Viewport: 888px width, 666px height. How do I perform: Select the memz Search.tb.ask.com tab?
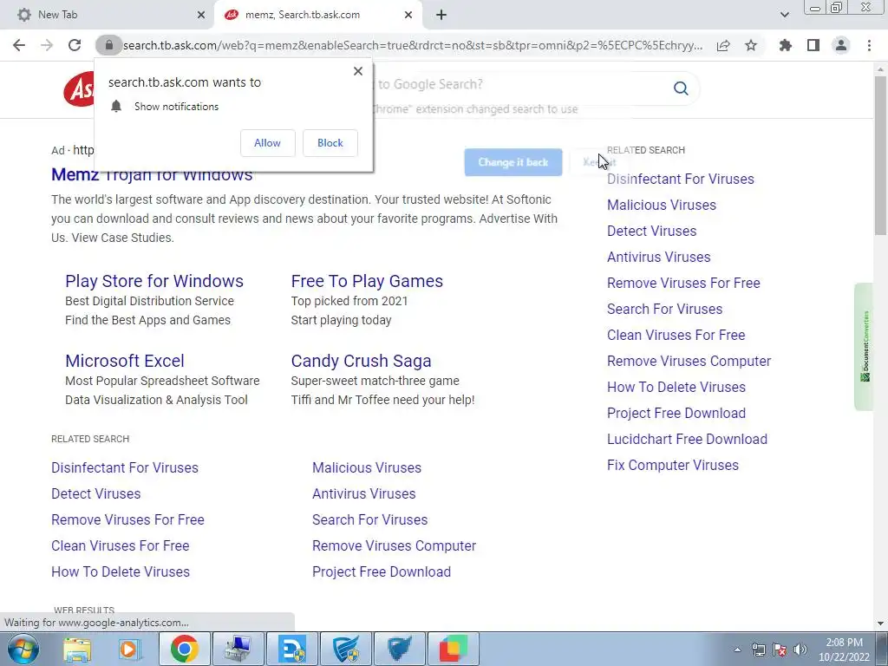(318, 16)
